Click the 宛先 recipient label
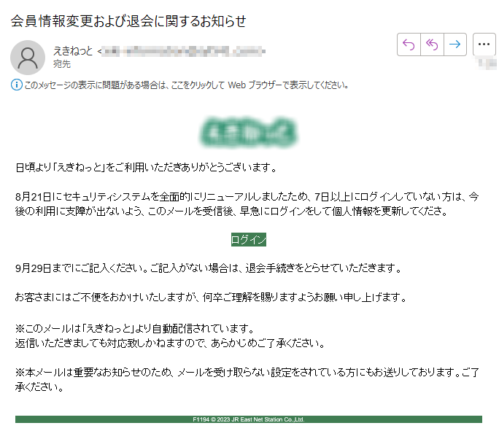Viewport: 499px width, 431px height. pos(62,64)
